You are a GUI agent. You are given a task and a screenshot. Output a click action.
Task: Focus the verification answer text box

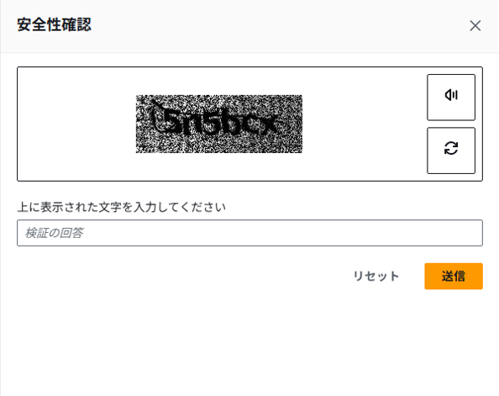[249, 233]
